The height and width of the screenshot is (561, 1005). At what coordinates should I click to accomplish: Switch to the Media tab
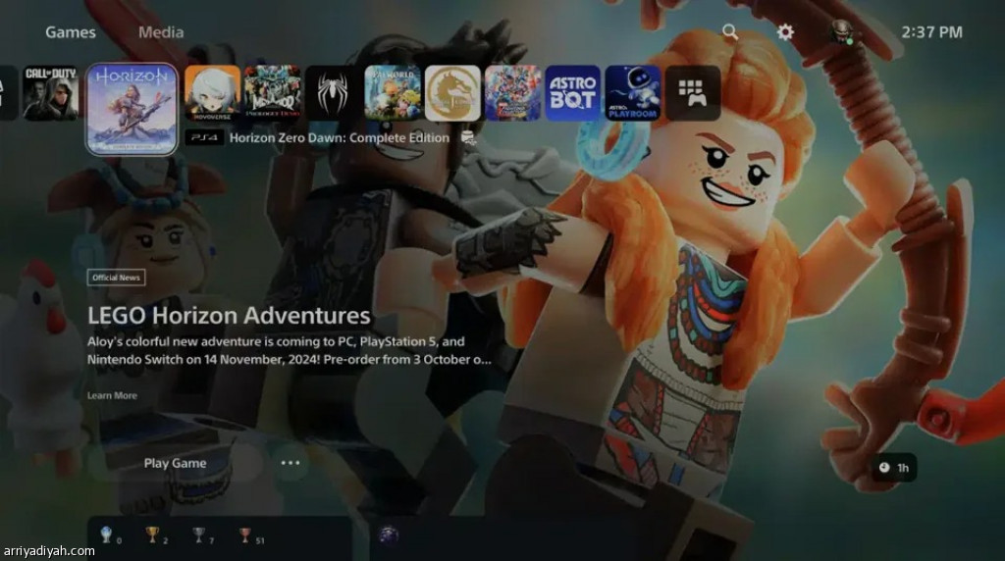click(x=161, y=32)
